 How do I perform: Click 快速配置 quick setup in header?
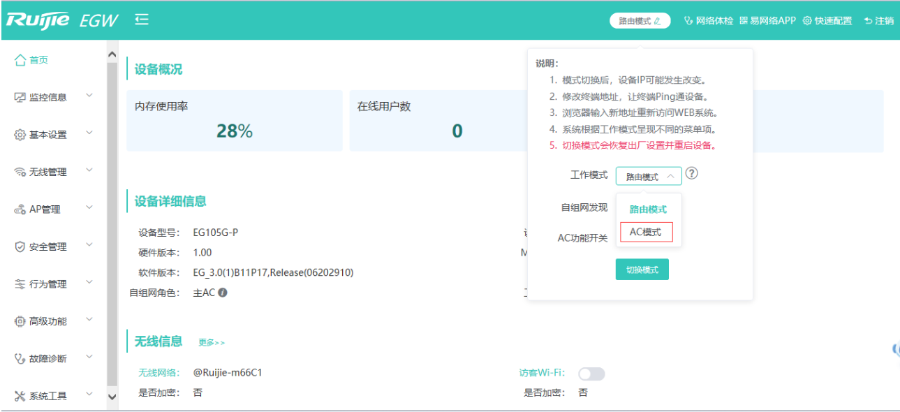click(827, 21)
